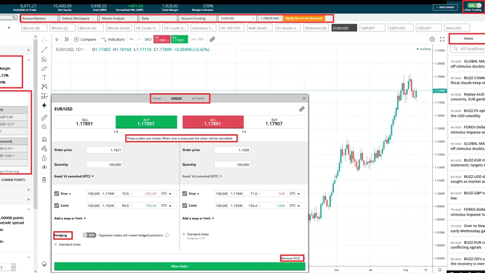Remove all drawings with trash icon
Image resolution: width=485 pixels, height=273 pixels.
pyautogui.click(x=44, y=180)
